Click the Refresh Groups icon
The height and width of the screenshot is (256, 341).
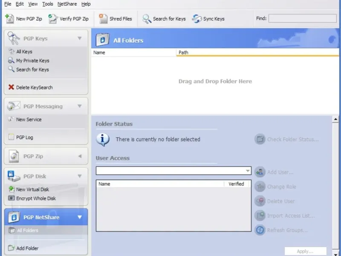(260, 230)
